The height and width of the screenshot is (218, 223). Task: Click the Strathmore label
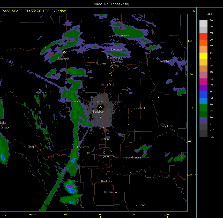tap(133, 157)
